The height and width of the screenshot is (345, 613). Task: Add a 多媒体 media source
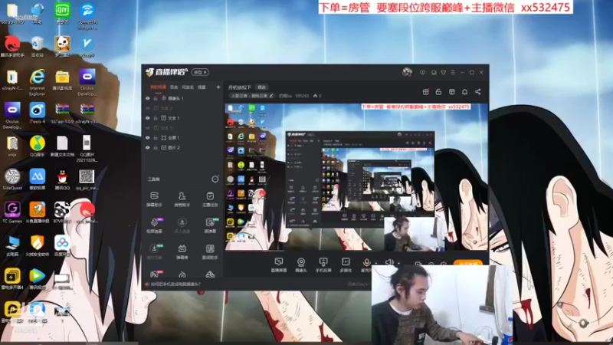tap(346, 264)
